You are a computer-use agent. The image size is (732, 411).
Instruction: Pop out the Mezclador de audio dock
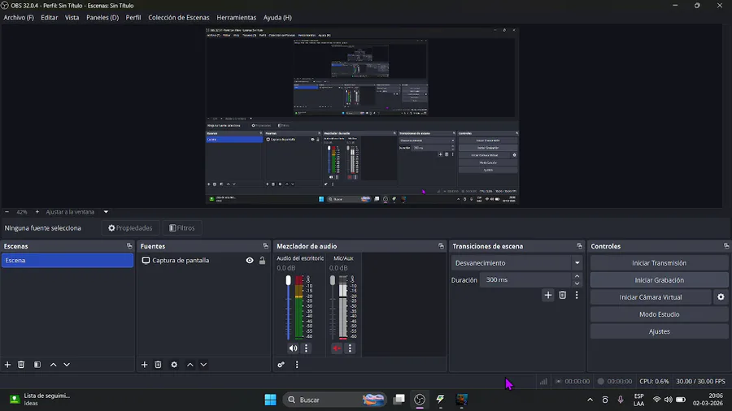click(x=441, y=246)
